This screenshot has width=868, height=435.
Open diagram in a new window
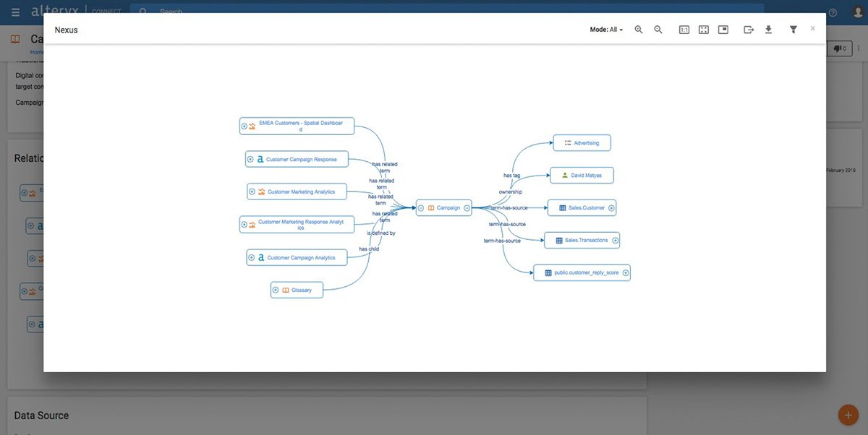click(749, 30)
